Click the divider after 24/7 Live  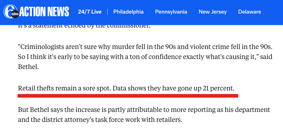click(x=107, y=12)
